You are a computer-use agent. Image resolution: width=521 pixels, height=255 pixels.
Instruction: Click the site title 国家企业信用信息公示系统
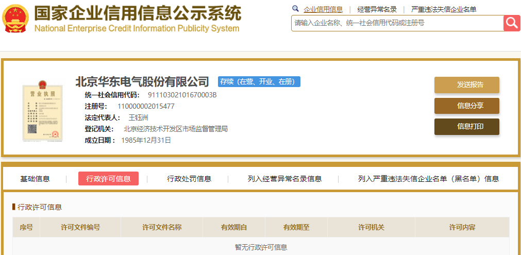click(138, 13)
